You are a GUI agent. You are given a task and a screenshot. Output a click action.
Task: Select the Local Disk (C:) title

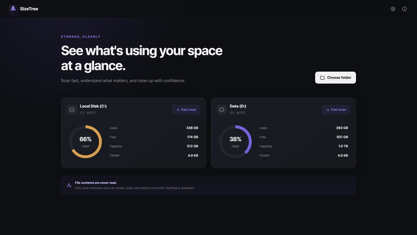(93, 106)
